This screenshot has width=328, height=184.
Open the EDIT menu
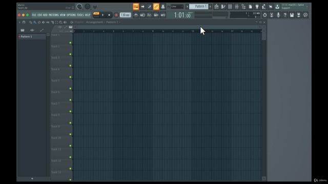click(x=40, y=15)
